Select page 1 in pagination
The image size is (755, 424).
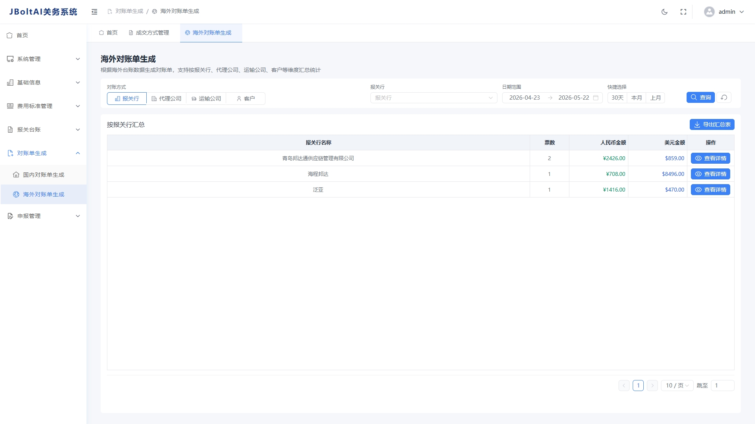coord(638,386)
